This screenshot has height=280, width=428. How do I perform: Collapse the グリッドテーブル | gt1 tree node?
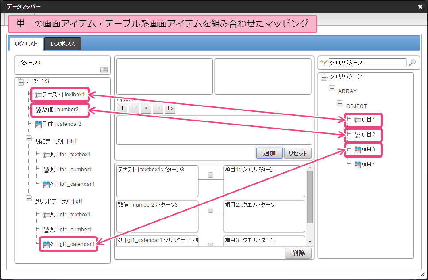coord(29,199)
